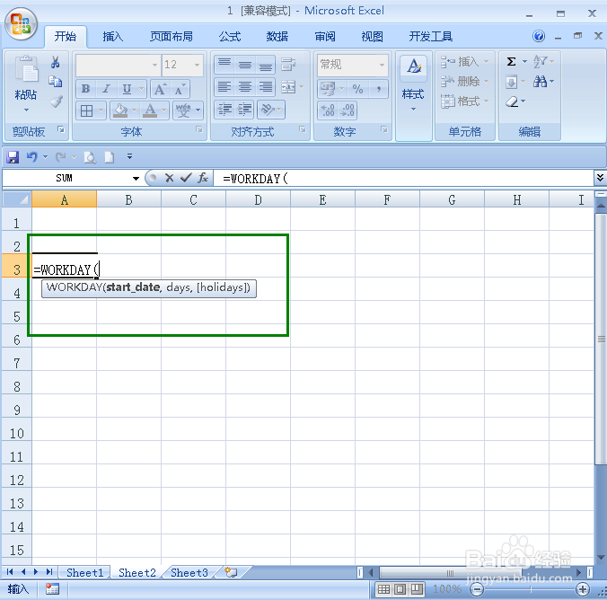Open the 开发工具 tab
Viewport: 607px width, 600px height.
point(430,37)
